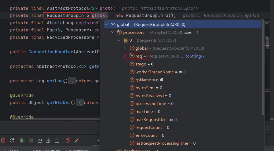Open the View Breakpoints icon
The image size is (274, 151).
68,140
